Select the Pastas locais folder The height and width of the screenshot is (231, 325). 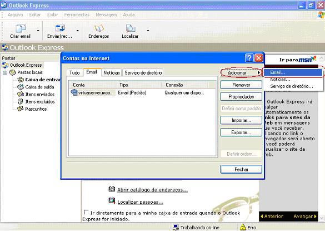(30, 72)
